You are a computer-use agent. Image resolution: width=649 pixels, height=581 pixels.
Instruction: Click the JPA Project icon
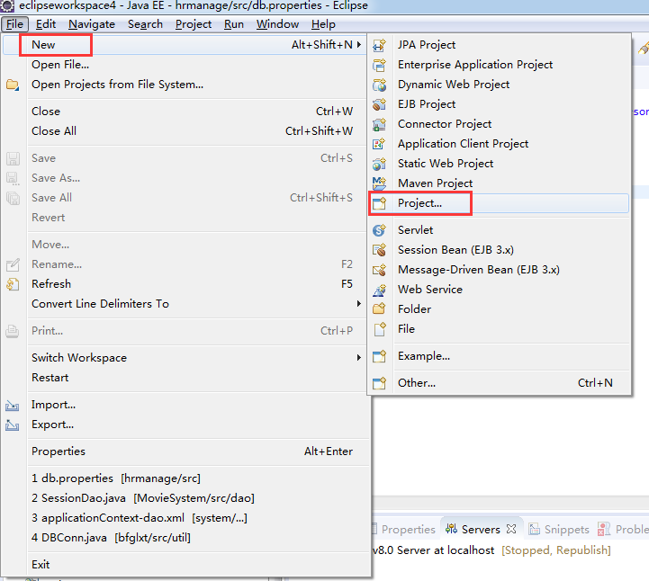point(379,45)
